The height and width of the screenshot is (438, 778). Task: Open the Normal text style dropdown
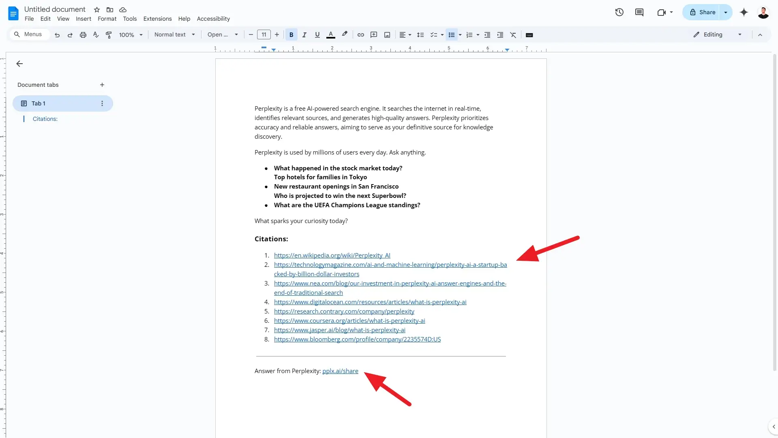coord(174,35)
